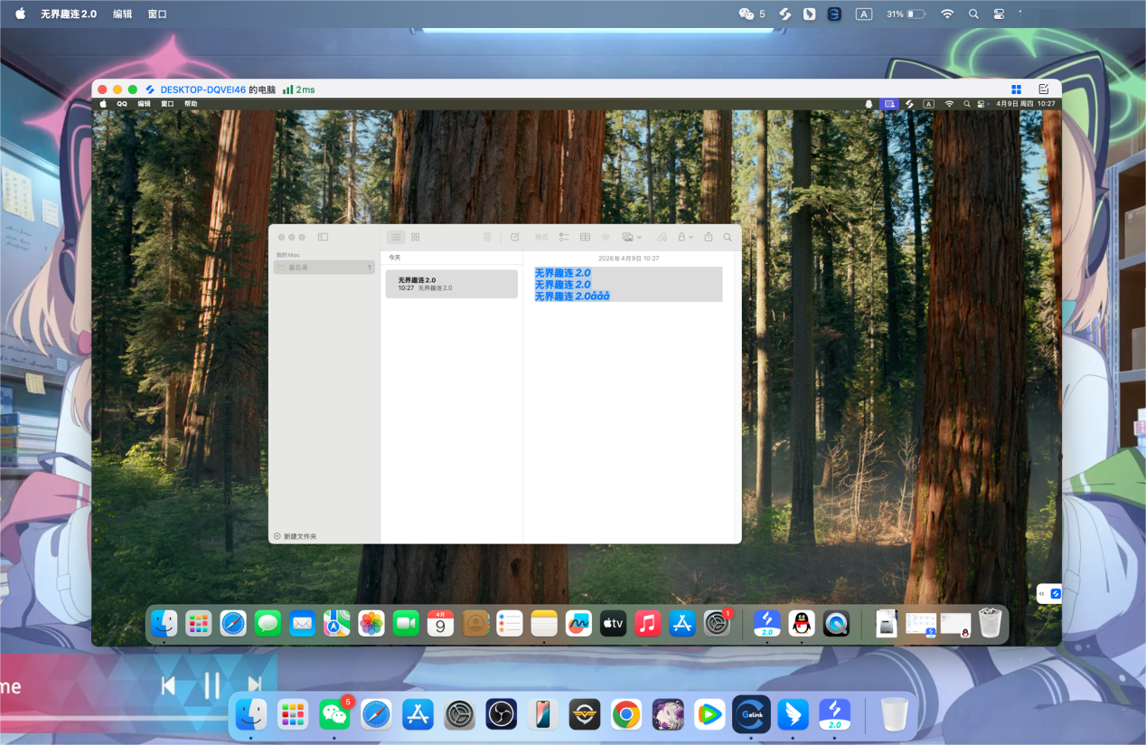
Task: Toggle the Notes sidebar visibility
Action: coord(323,237)
